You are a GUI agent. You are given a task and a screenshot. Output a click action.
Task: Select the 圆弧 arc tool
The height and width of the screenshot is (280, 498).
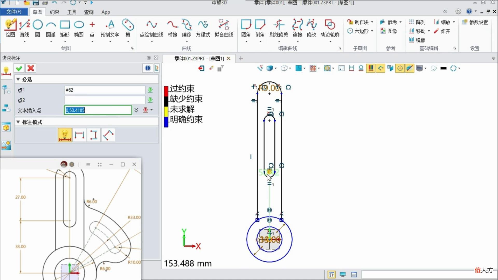[51, 28]
